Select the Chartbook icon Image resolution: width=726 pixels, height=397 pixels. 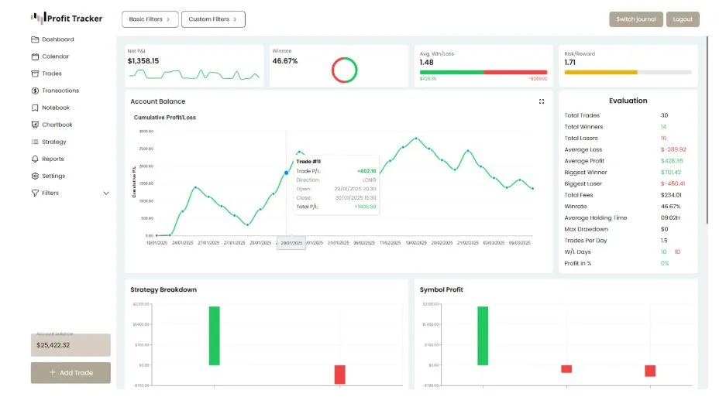click(35, 125)
